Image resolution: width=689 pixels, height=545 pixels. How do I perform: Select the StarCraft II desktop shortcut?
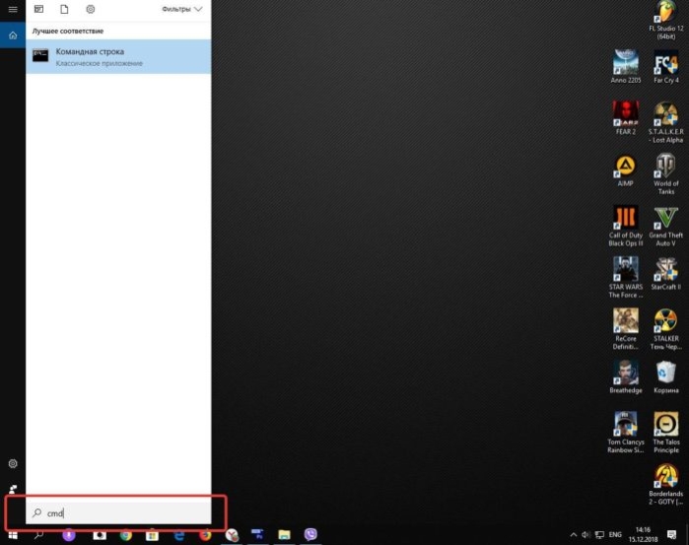click(x=666, y=273)
